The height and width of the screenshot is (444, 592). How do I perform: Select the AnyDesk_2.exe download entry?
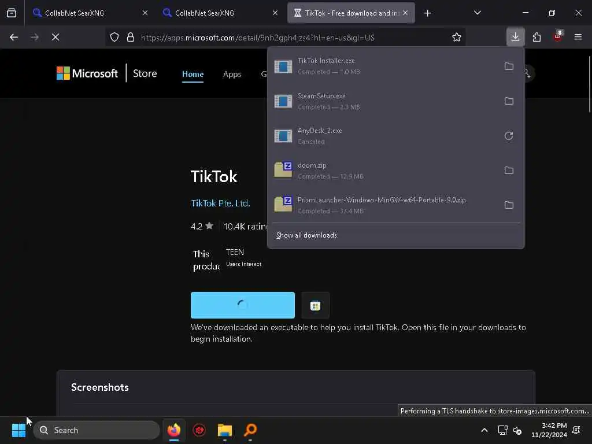tap(383, 135)
